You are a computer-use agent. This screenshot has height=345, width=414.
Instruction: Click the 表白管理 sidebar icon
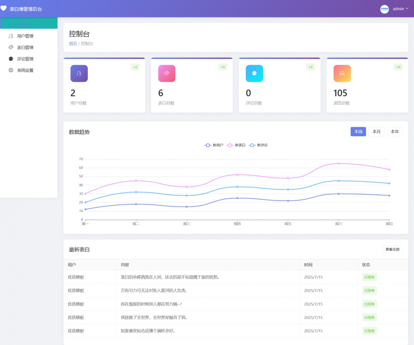(11, 48)
